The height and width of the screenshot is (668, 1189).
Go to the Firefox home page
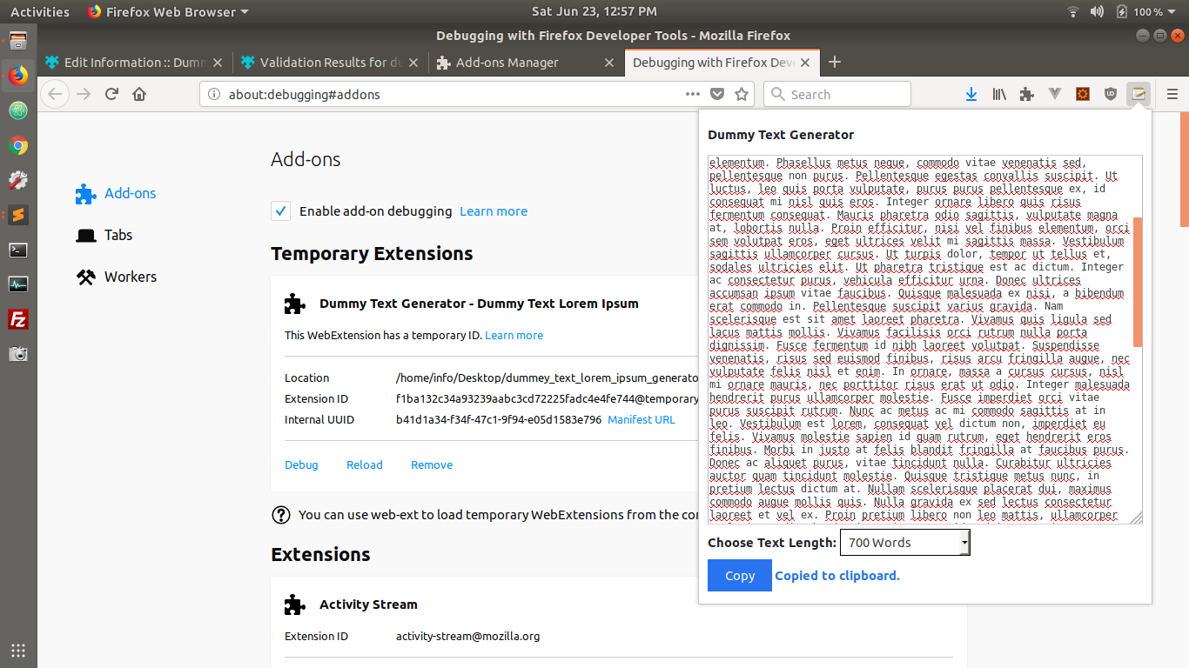pyautogui.click(x=139, y=94)
